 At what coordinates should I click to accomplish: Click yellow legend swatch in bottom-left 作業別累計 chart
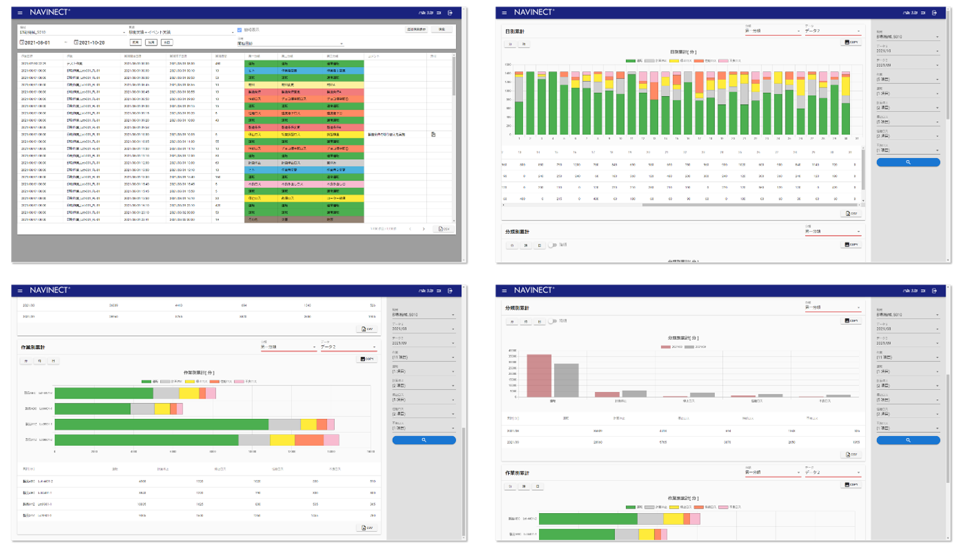189,381
